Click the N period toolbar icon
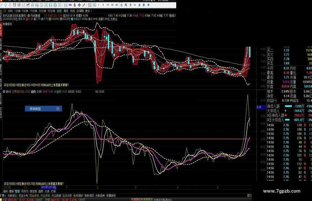 tap(135, 5)
